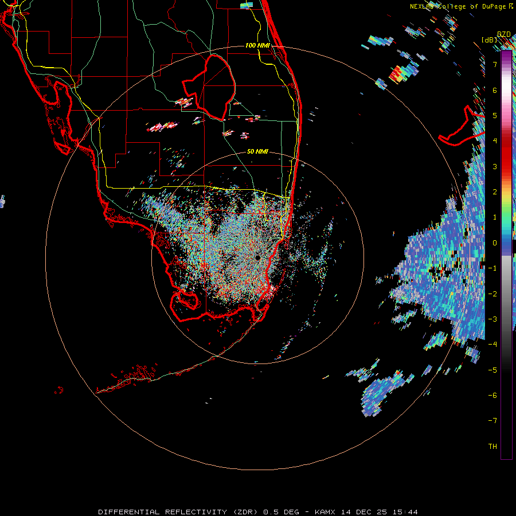This screenshot has width=516, height=516.
Task: Select the -4 dB value on the scale
Action: 492,345
